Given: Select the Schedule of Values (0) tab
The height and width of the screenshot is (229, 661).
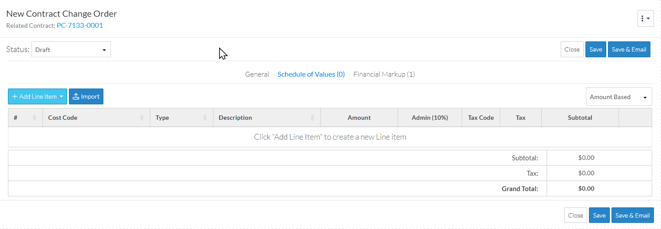Looking at the screenshot, I should click(x=311, y=74).
